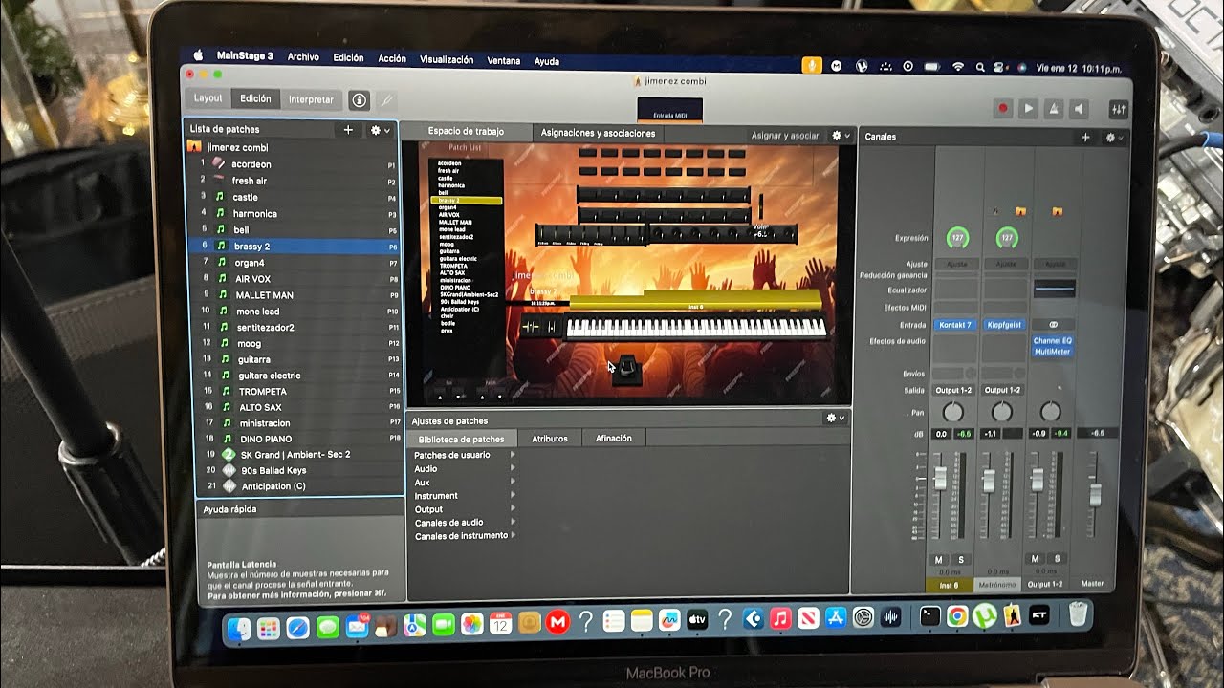Open the mixer sliders icon in toolbar
This screenshot has width=1224, height=688.
tap(1118, 109)
